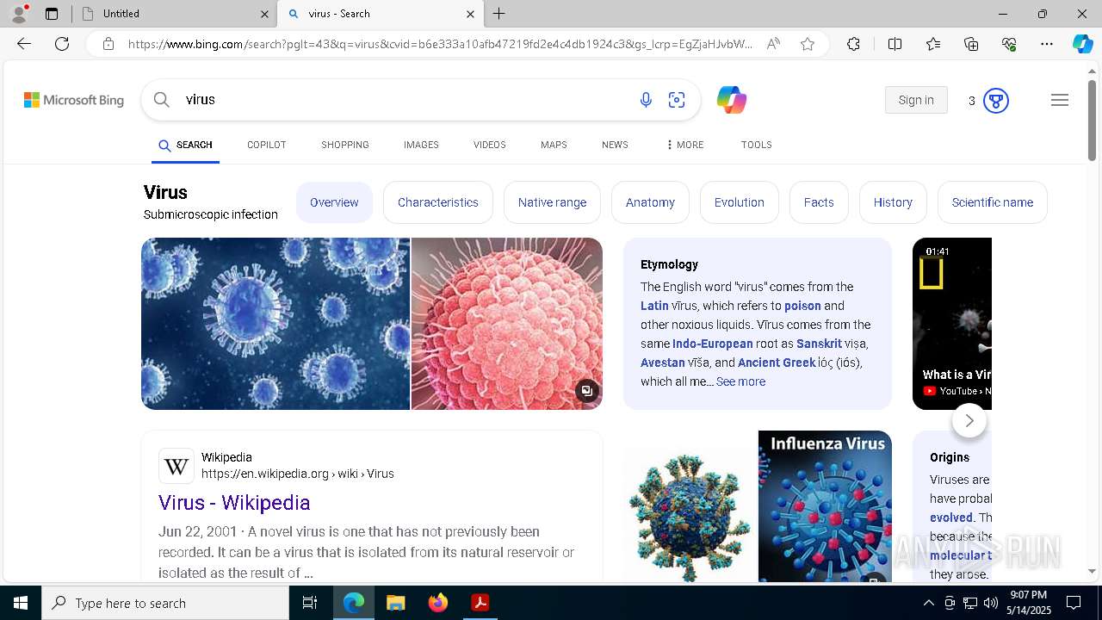1102x620 pixels.
Task: Open Copilot colorful logo beside search box
Action: pyautogui.click(x=732, y=100)
